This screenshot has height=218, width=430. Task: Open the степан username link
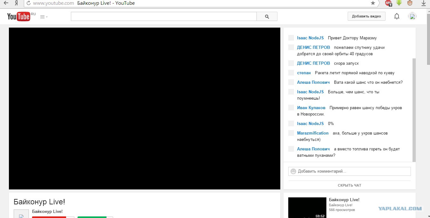(304, 73)
